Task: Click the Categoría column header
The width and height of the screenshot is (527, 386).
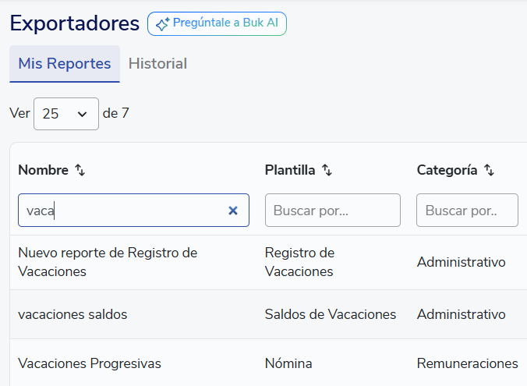Action: [447, 170]
